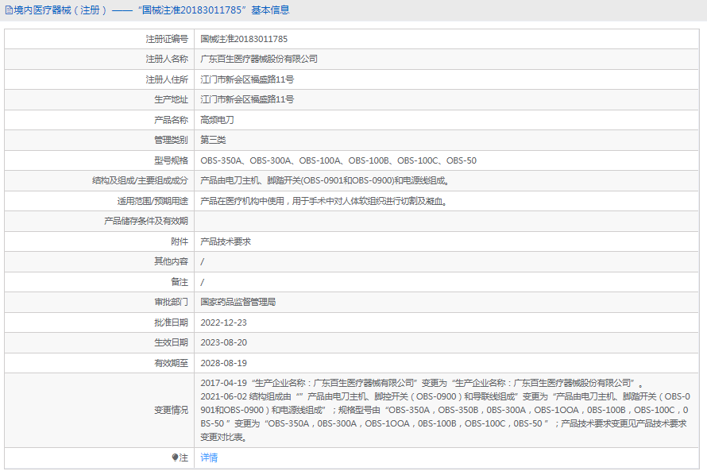Open the 详情 link in the 注 row
707x475 pixels.
pos(209,458)
